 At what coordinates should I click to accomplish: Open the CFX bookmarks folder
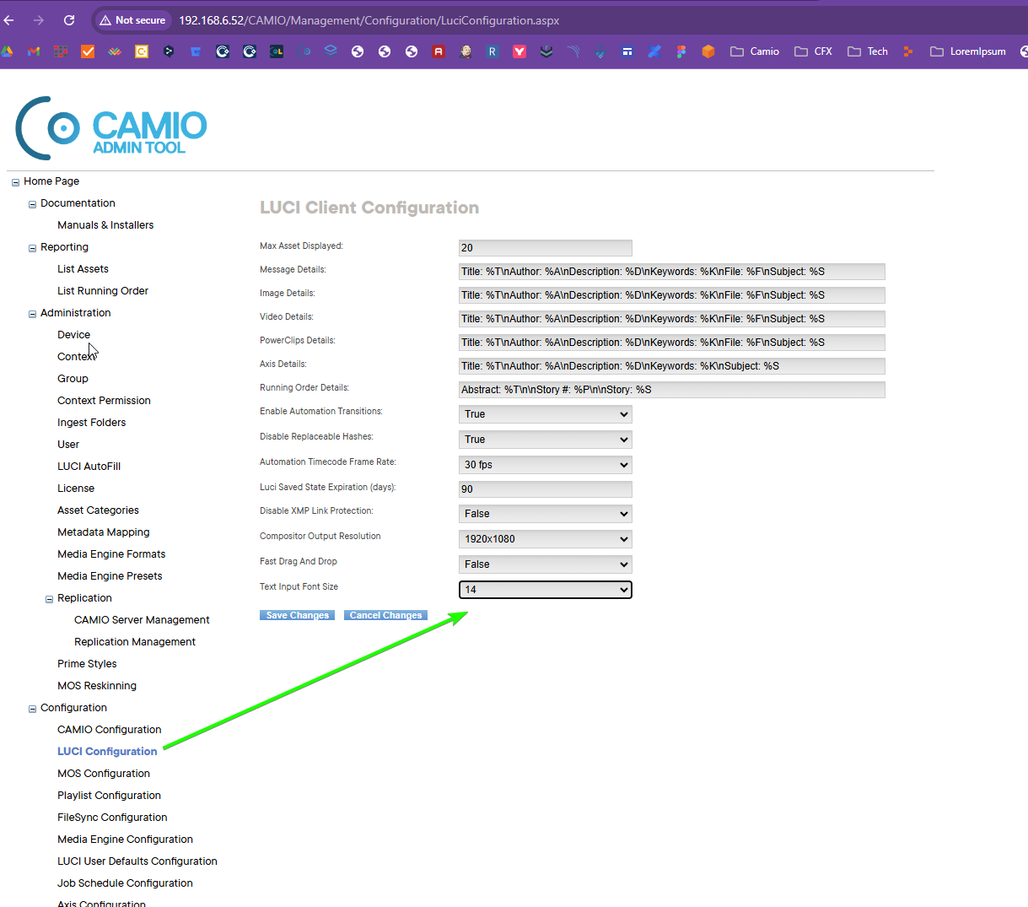(814, 51)
